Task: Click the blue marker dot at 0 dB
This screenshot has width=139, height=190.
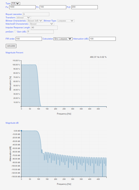Action: click(21, 131)
